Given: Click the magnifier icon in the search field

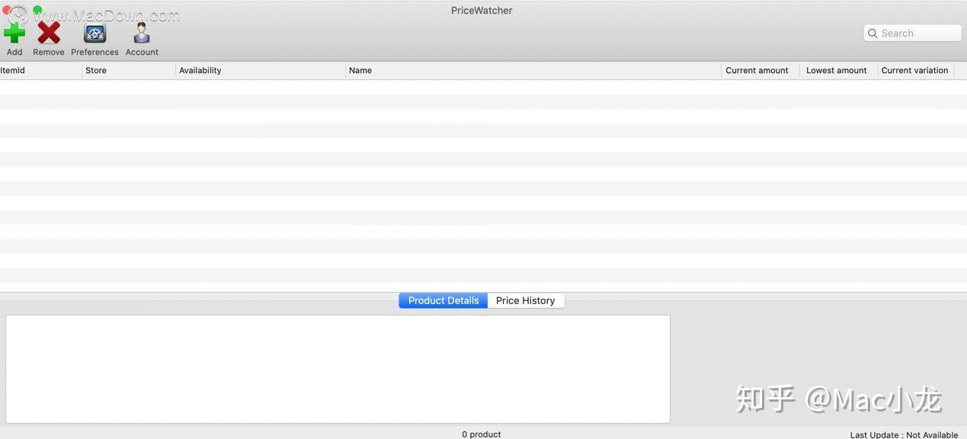Looking at the screenshot, I should pos(873,33).
